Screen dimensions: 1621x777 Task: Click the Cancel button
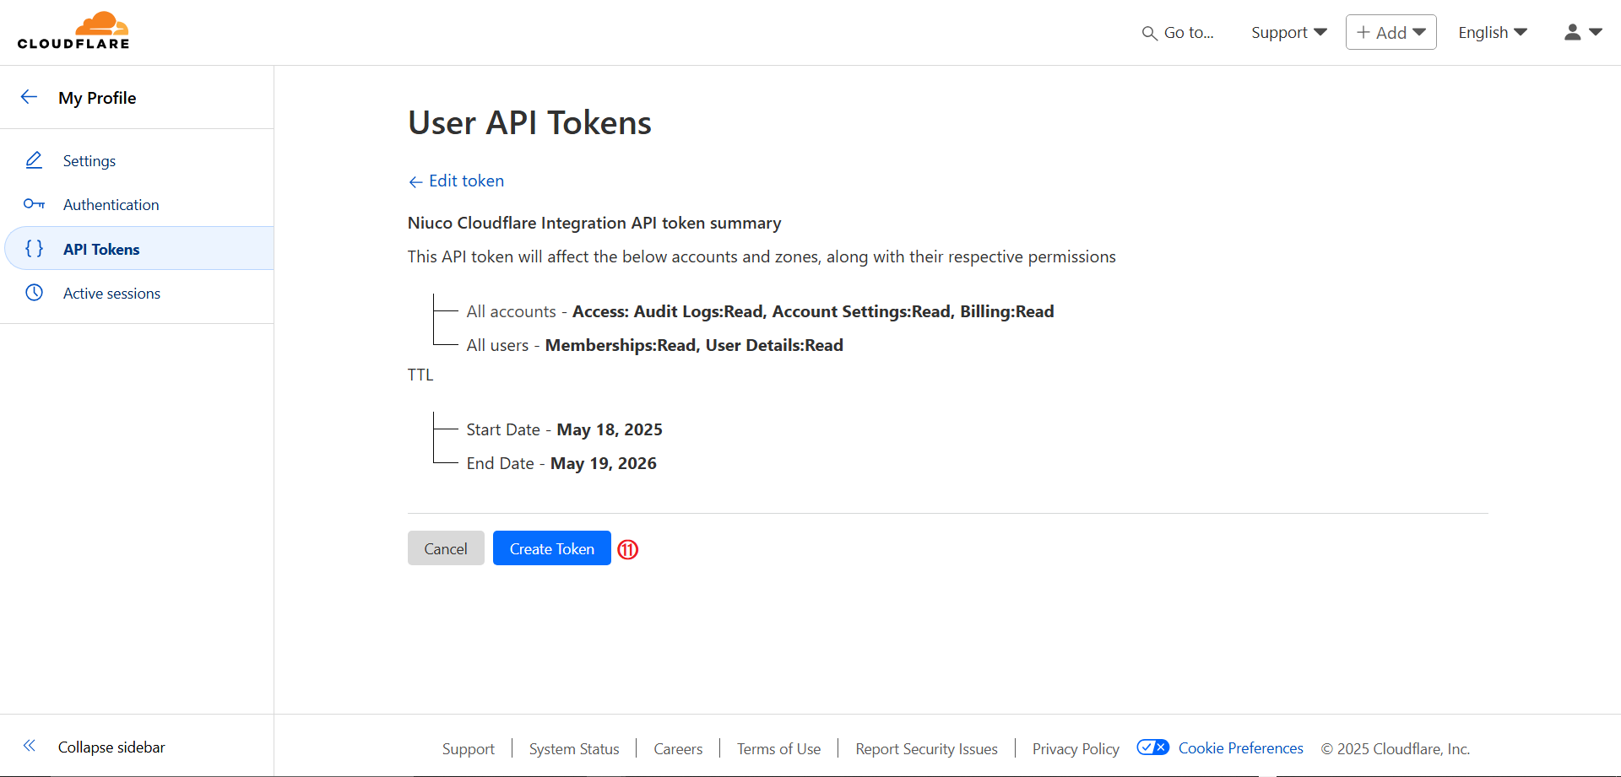446,548
